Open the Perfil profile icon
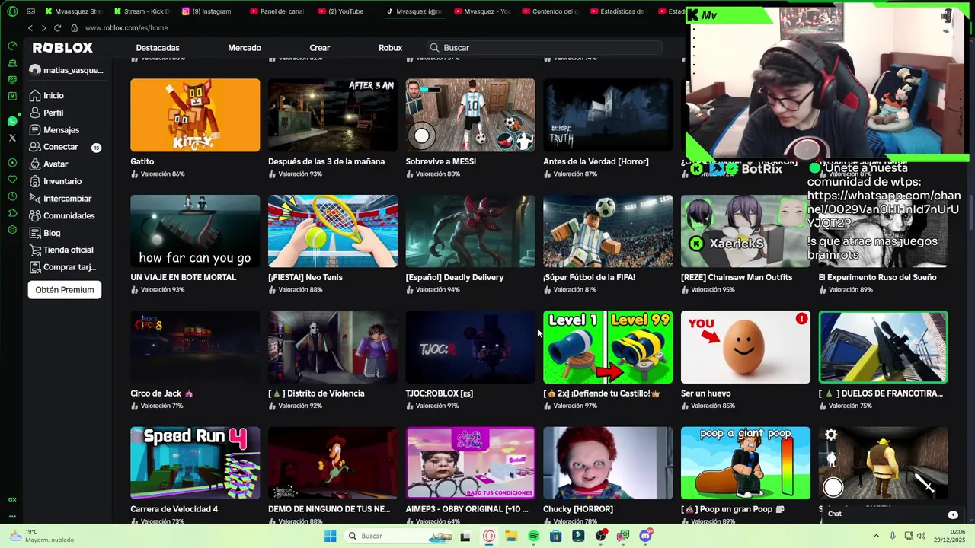The image size is (975, 548). click(x=34, y=113)
